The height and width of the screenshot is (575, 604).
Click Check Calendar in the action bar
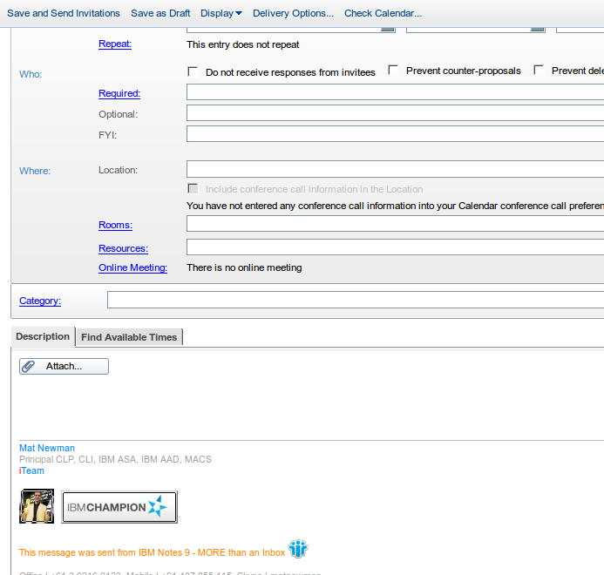pos(383,13)
